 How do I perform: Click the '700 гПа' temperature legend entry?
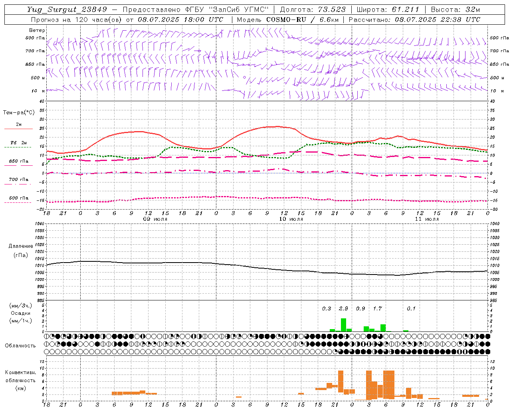pyautogui.click(x=19, y=180)
